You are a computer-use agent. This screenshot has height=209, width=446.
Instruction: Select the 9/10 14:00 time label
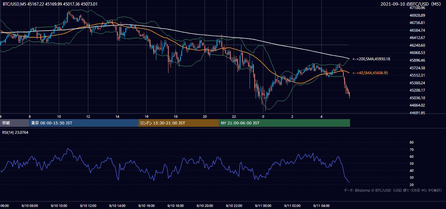point(117,206)
